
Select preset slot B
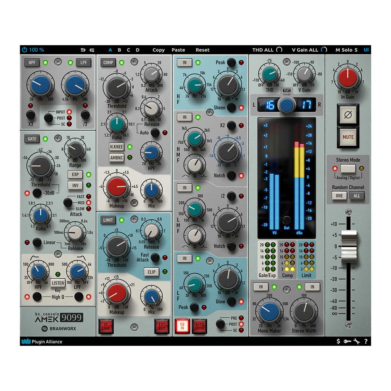[119, 50]
